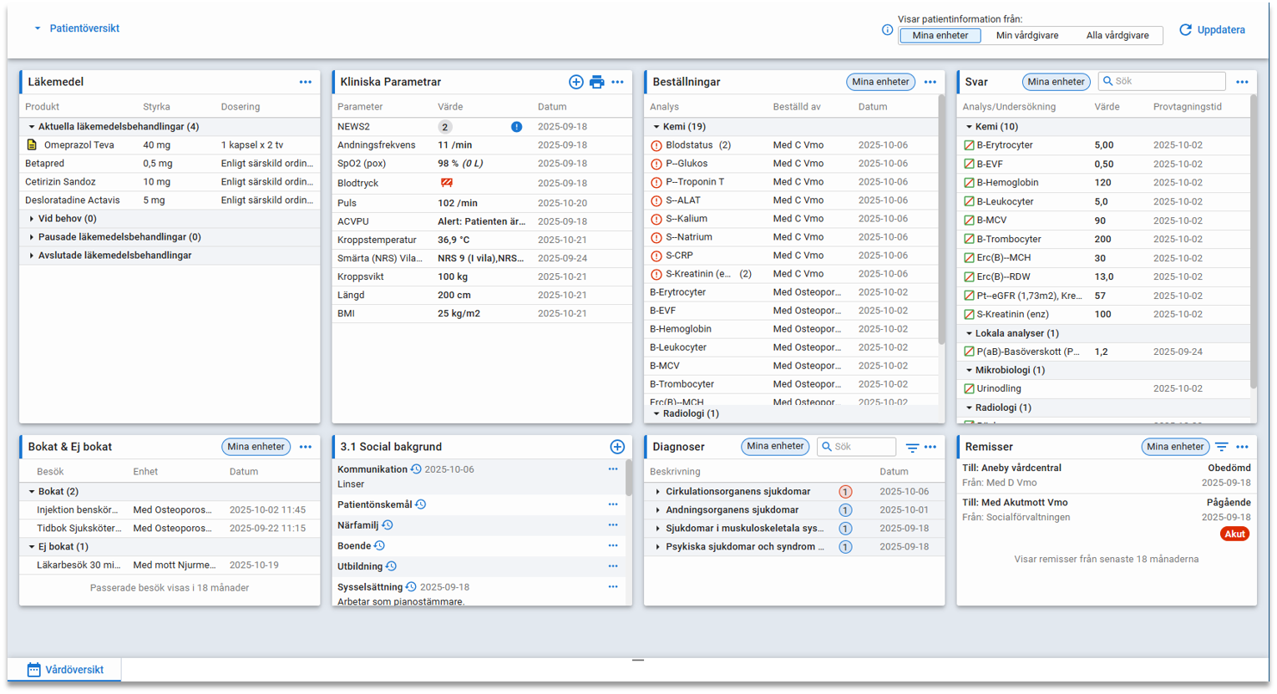Click the print icon in Kliniska Parametrar
1277x694 pixels.
(x=596, y=82)
